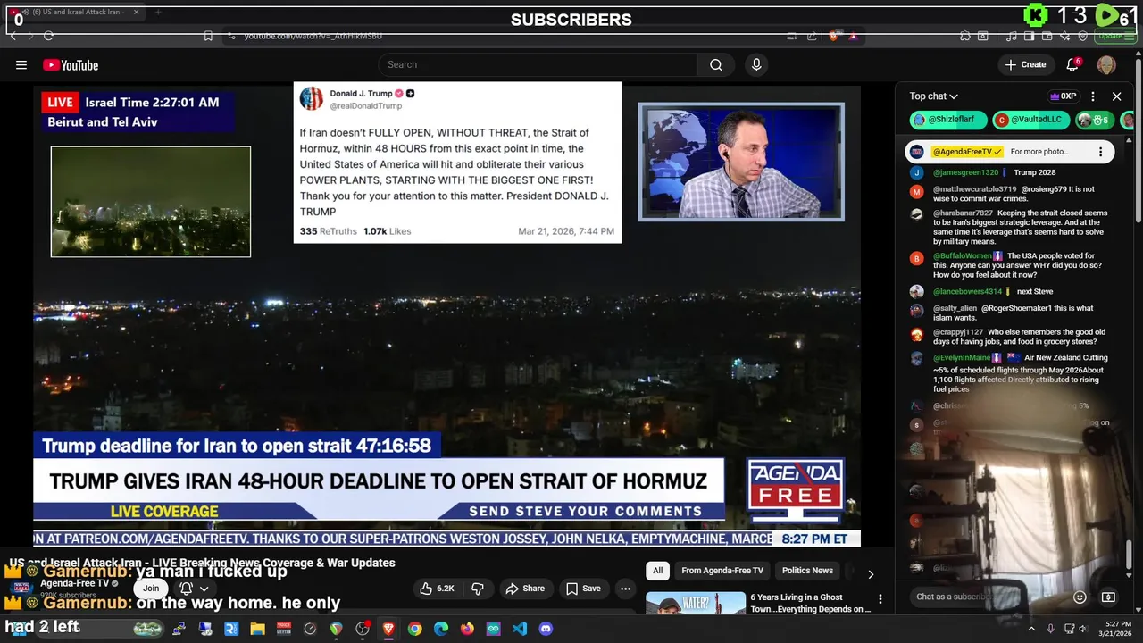Launch Firefox from the taskbar
Screen dimensions: 1143x643
[467, 629]
